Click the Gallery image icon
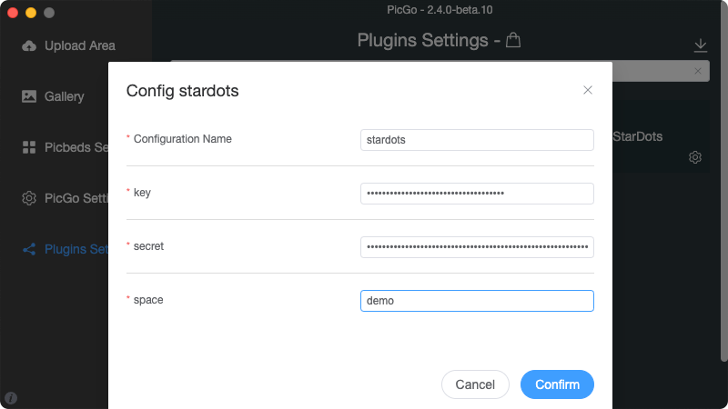This screenshot has width=728, height=409. pos(29,96)
